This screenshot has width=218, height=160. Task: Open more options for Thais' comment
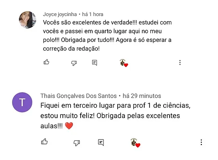pos(201,142)
